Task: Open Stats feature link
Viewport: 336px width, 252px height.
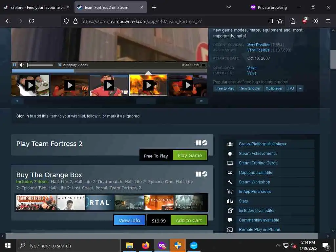Action: point(243,201)
